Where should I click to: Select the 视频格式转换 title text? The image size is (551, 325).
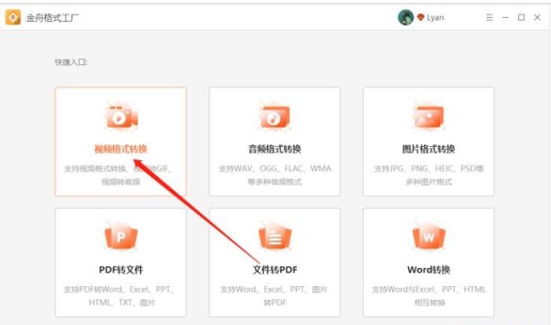tap(121, 148)
